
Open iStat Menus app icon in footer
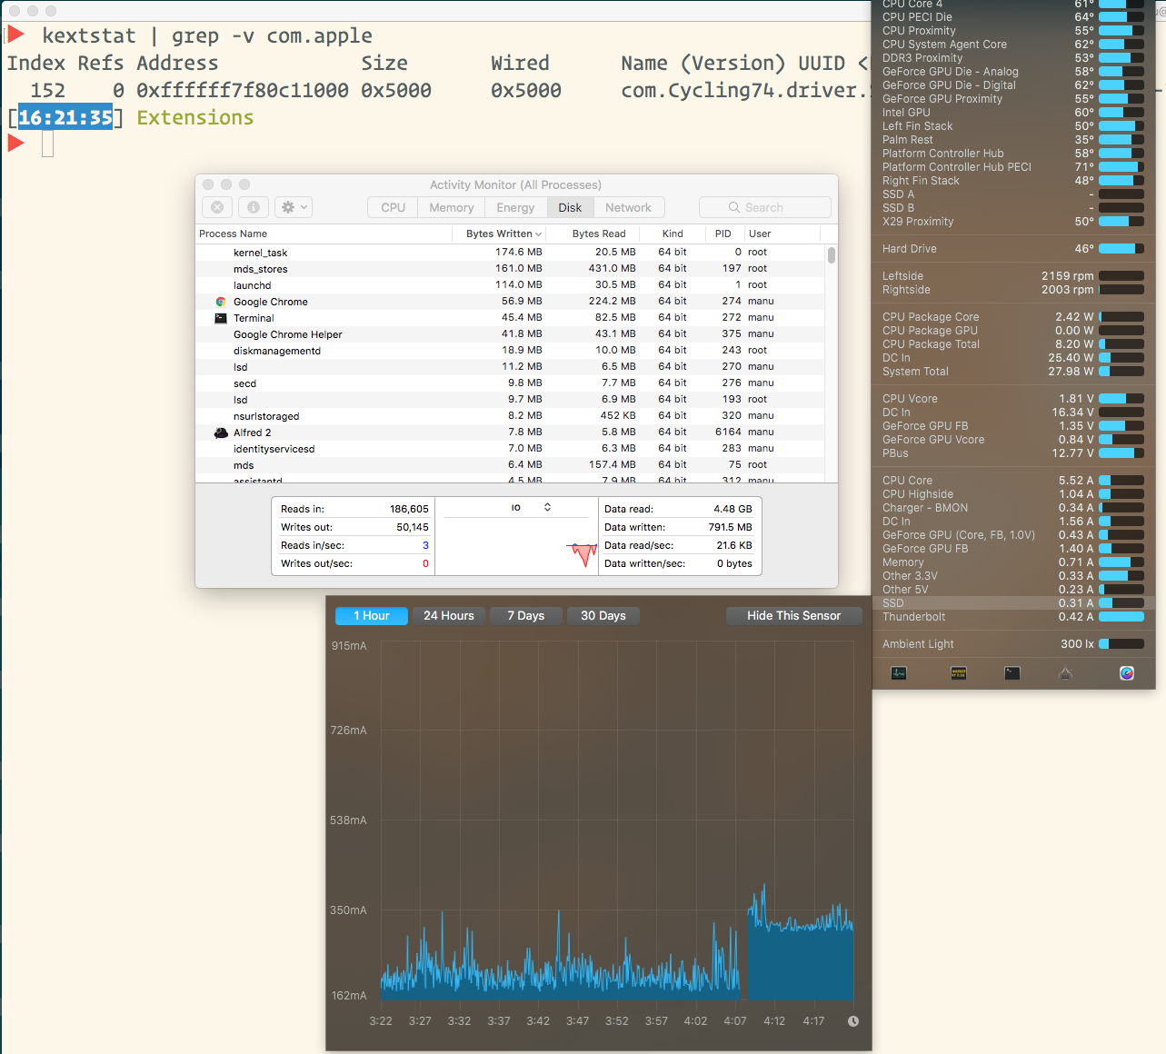(x=1127, y=673)
